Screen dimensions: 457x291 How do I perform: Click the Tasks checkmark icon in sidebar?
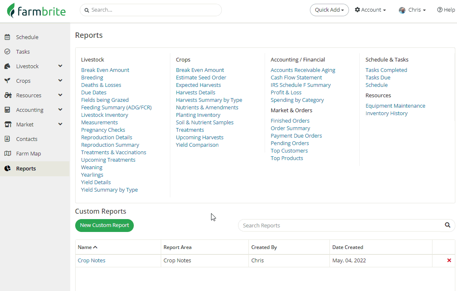click(7, 52)
